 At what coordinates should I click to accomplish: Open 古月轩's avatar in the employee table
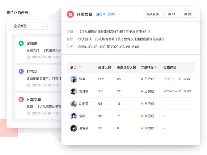(74, 91)
